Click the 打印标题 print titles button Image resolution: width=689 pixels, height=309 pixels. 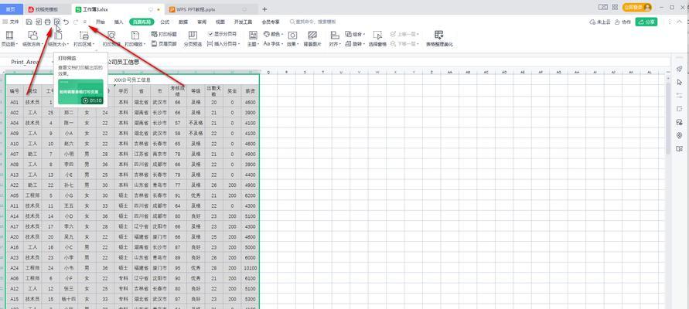pos(164,34)
